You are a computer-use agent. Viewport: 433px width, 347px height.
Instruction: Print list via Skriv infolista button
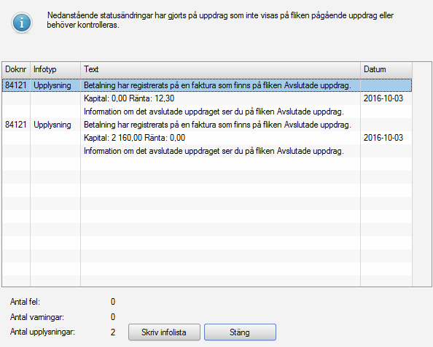[164, 332]
